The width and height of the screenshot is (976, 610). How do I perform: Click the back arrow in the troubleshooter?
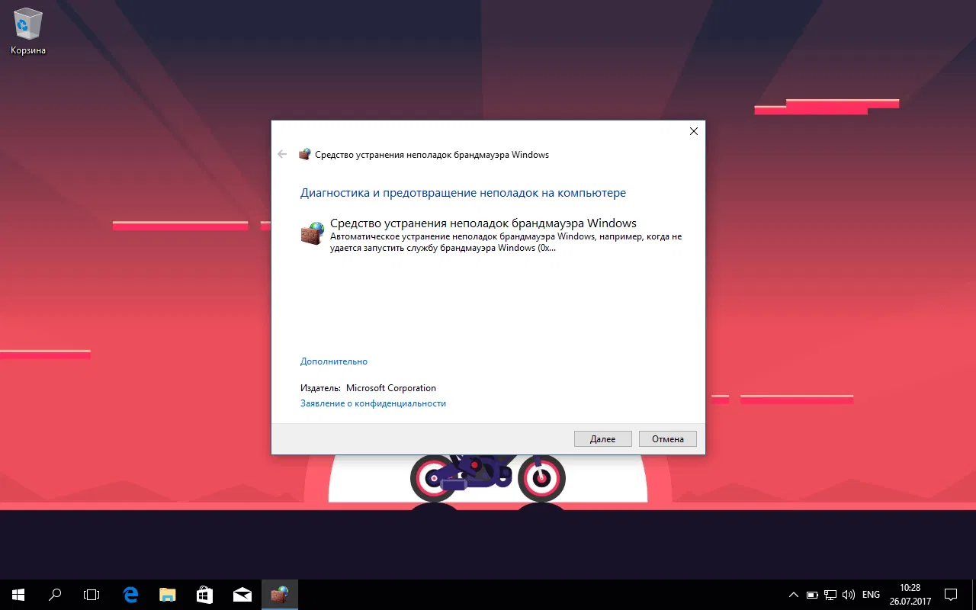(x=282, y=154)
